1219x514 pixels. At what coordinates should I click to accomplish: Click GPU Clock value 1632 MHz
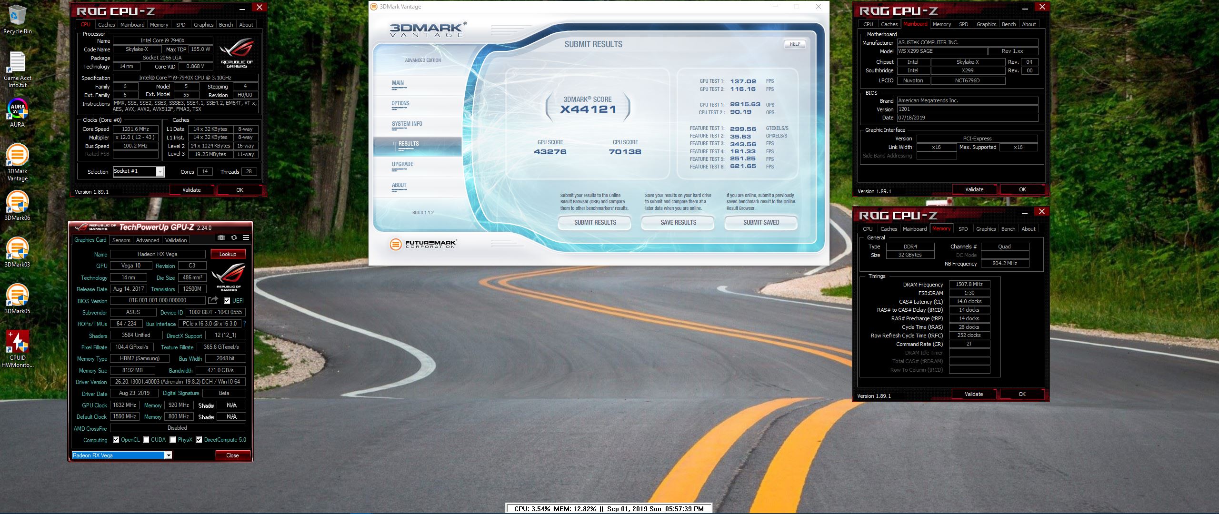click(125, 405)
